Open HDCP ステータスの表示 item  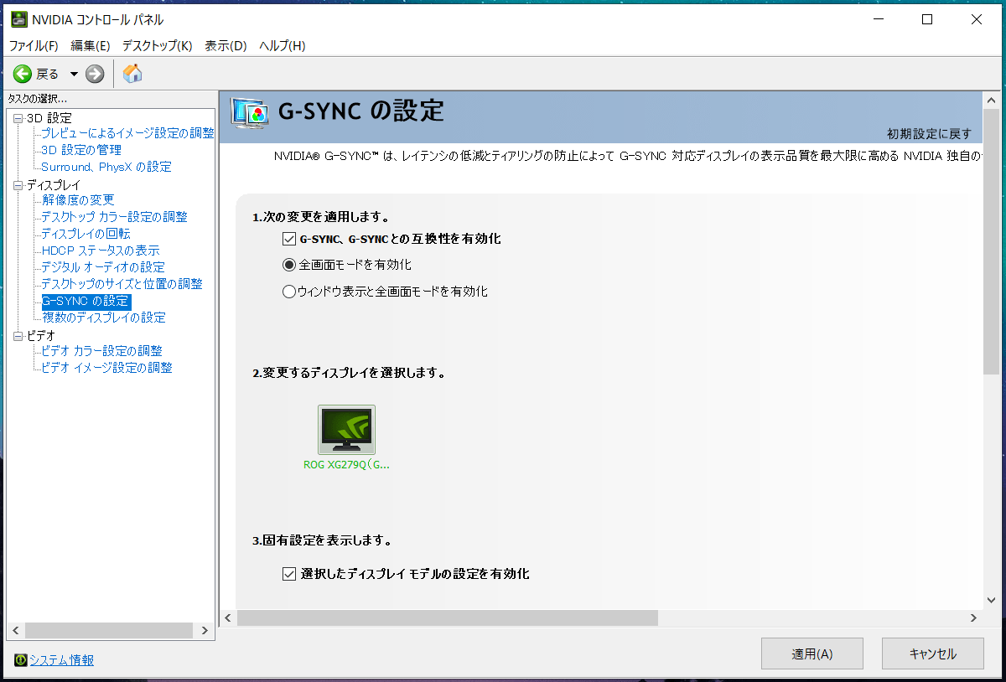coord(101,251)
